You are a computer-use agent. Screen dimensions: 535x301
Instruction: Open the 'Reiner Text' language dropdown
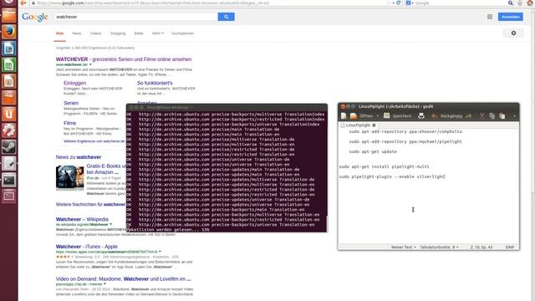404,247
